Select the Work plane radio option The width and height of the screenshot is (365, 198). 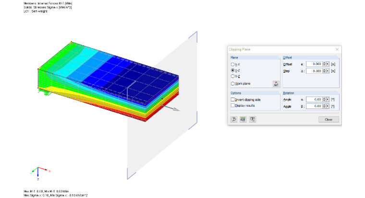[x=232, y=84]
